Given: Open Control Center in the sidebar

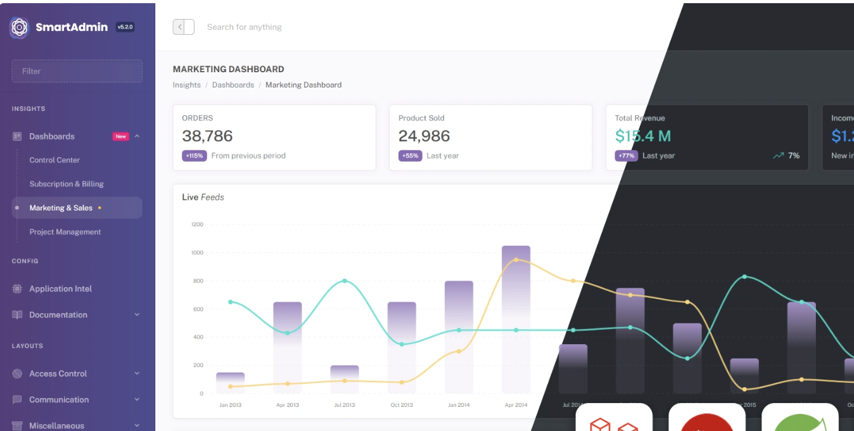Looking at the screenshot, I should (x=54, y=160).
